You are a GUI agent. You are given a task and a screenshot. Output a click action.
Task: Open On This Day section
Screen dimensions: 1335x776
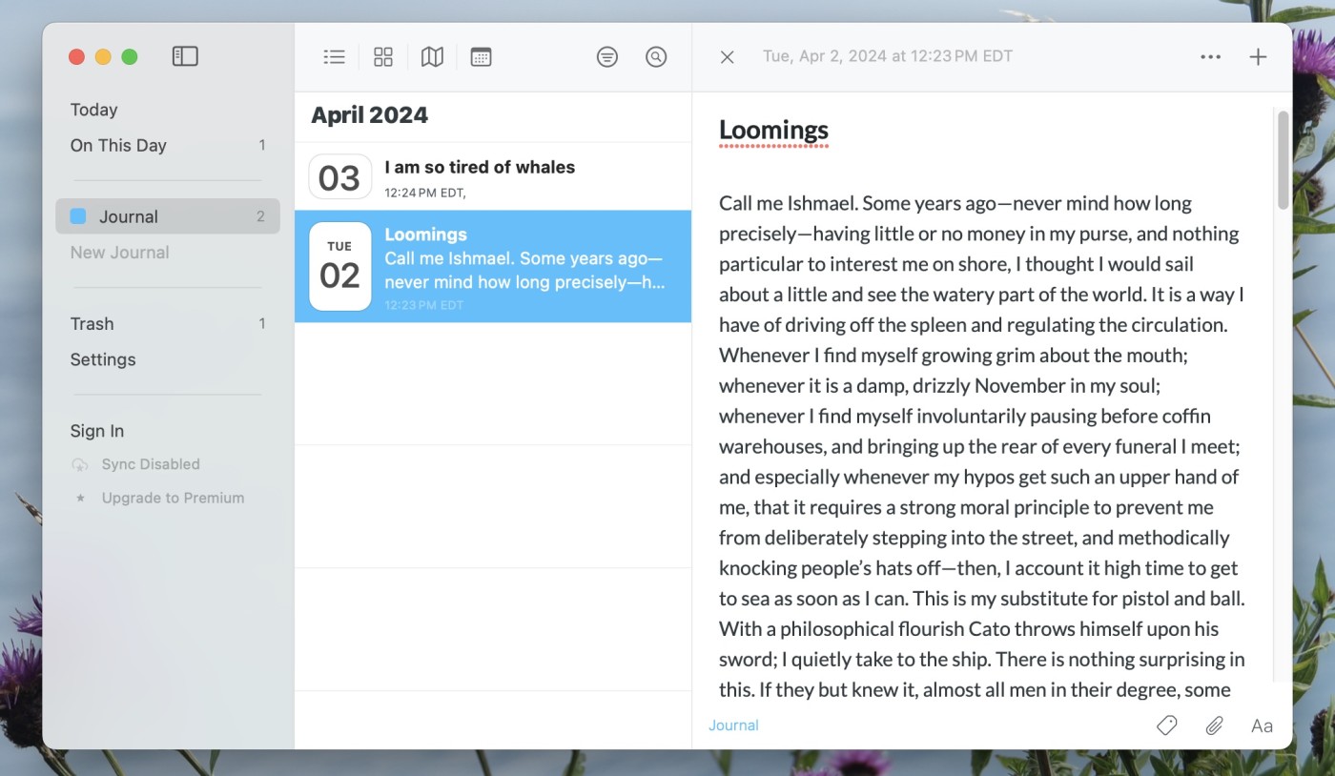coord(118,145)
